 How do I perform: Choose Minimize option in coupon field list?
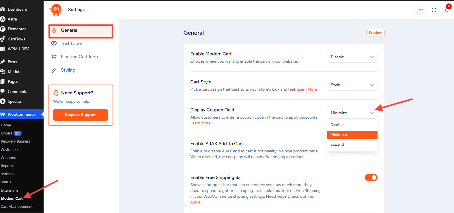click(352, 135)
